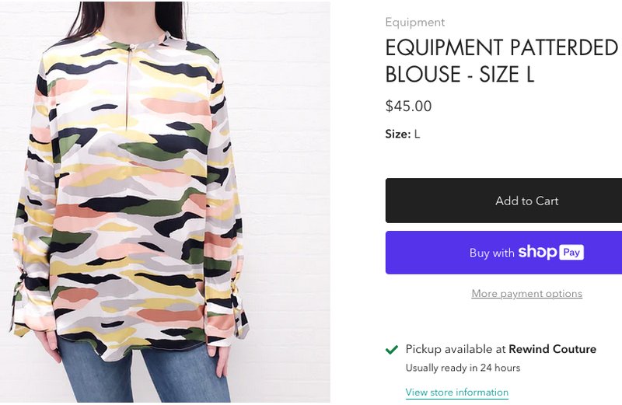Click the Shop logo in purple button
The width and height of the screenshot is (622, 405).
click(537, 252)
